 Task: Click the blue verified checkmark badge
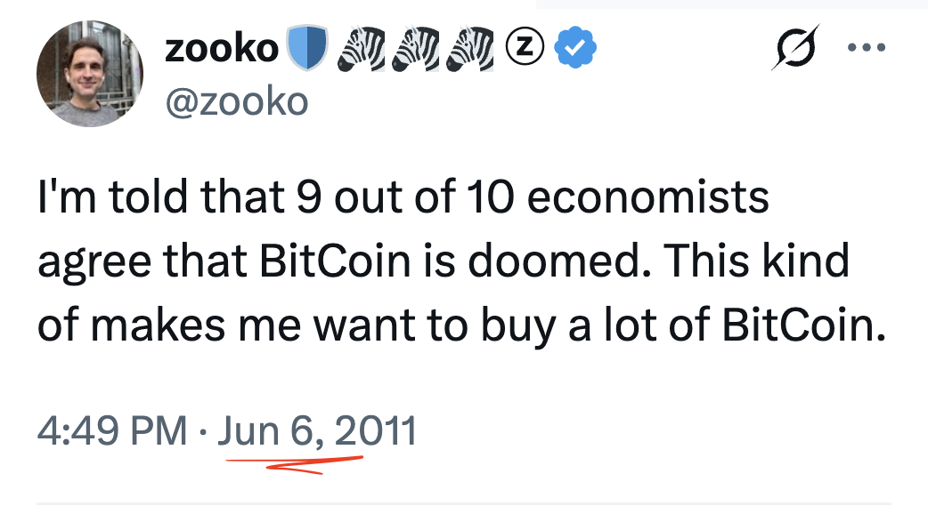point(576,50)
